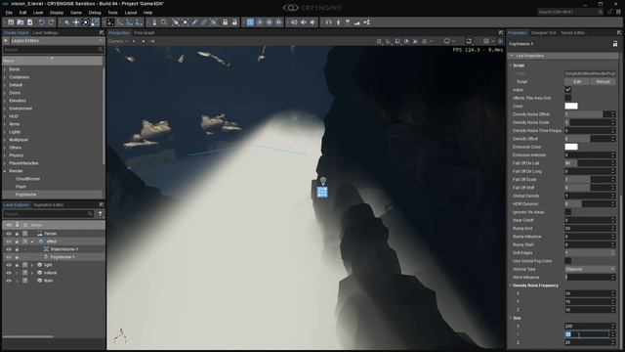Click search magnifier in Create Object panel
Image resolution: width=625 pixels, height=352 pixels.
point(100,50)
